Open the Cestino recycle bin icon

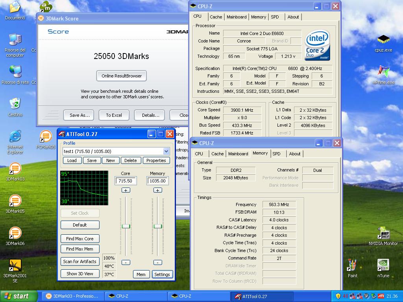(15, 107)
